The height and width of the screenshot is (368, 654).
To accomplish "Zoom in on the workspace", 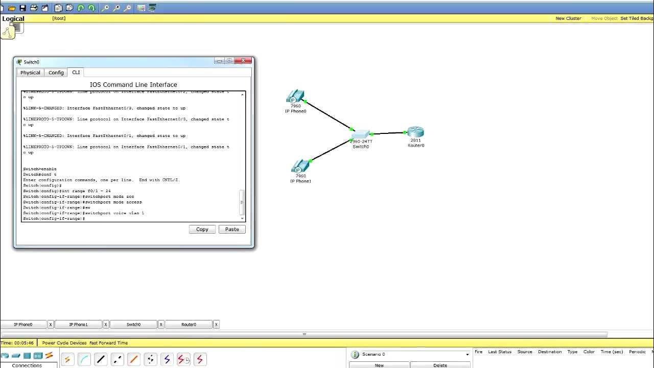I will pyautogui.click(x=105, y=8).
